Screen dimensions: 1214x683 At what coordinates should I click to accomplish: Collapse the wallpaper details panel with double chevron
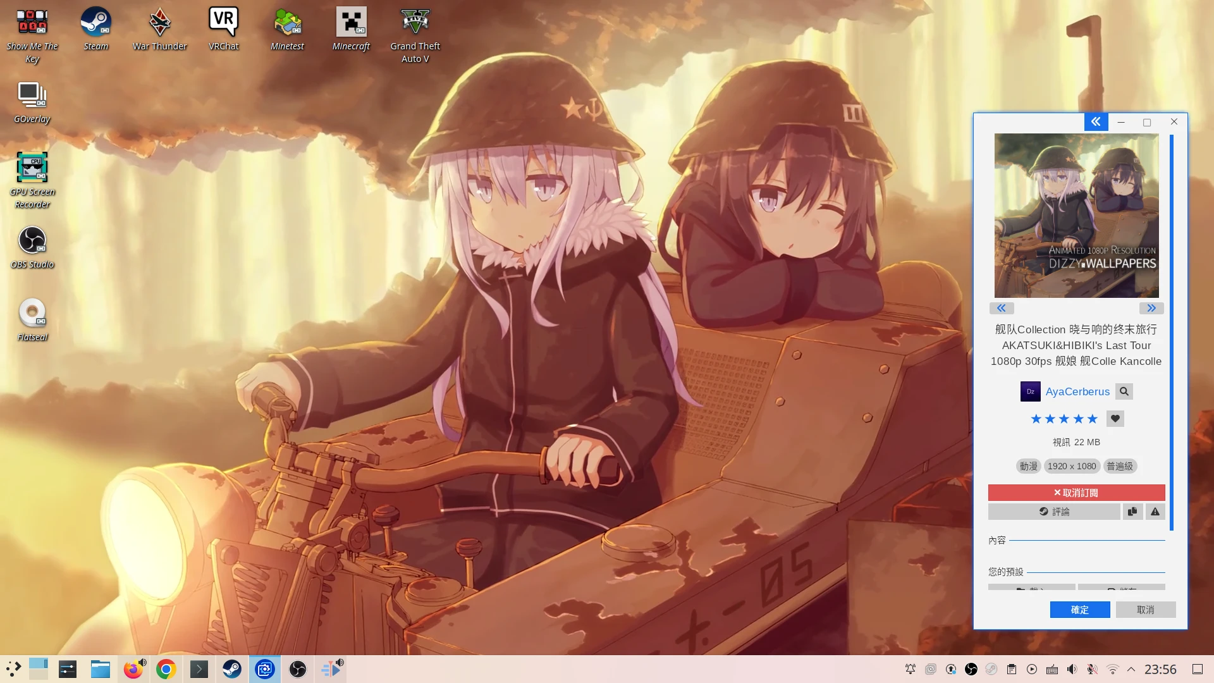pos(1096,121)
